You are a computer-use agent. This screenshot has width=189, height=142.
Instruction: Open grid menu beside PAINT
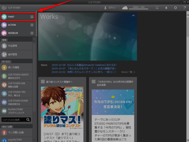click(x=32, y=17)
